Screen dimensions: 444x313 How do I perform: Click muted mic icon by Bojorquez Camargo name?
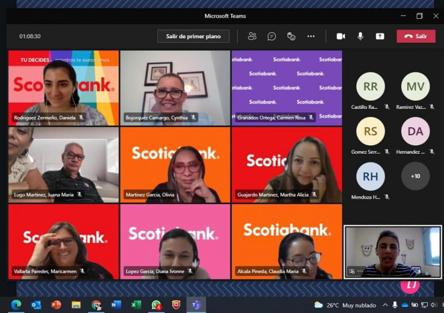pyautogui.click(x=193, y=117)
